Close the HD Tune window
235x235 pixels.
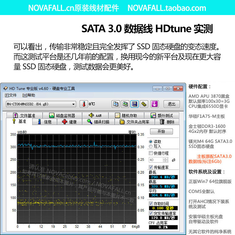[x=178, y=89]
